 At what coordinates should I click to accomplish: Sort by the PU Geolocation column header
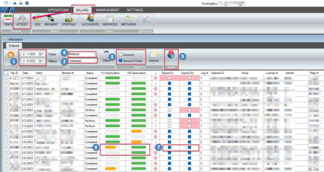tap(110, 73)
